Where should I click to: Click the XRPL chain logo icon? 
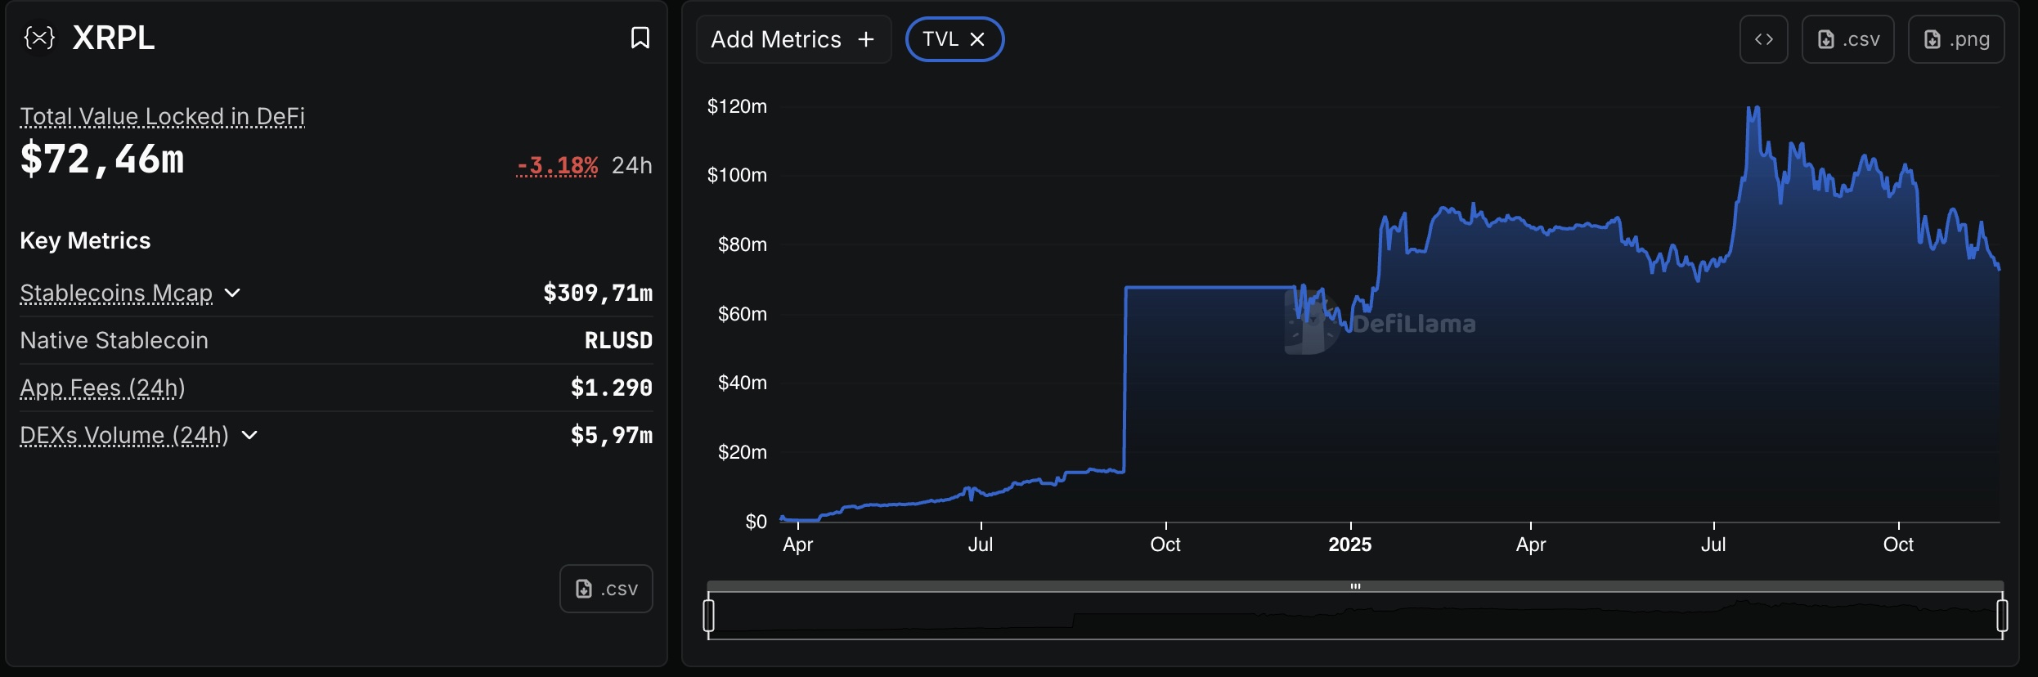(39, 38)
